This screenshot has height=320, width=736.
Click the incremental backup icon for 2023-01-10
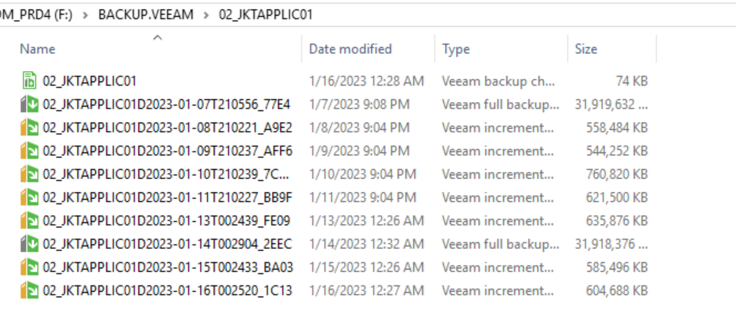tap(29, 174)
